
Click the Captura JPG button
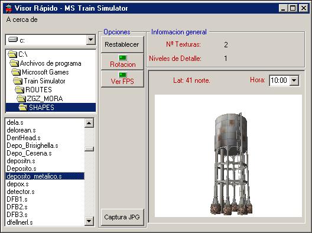(122, 217)
